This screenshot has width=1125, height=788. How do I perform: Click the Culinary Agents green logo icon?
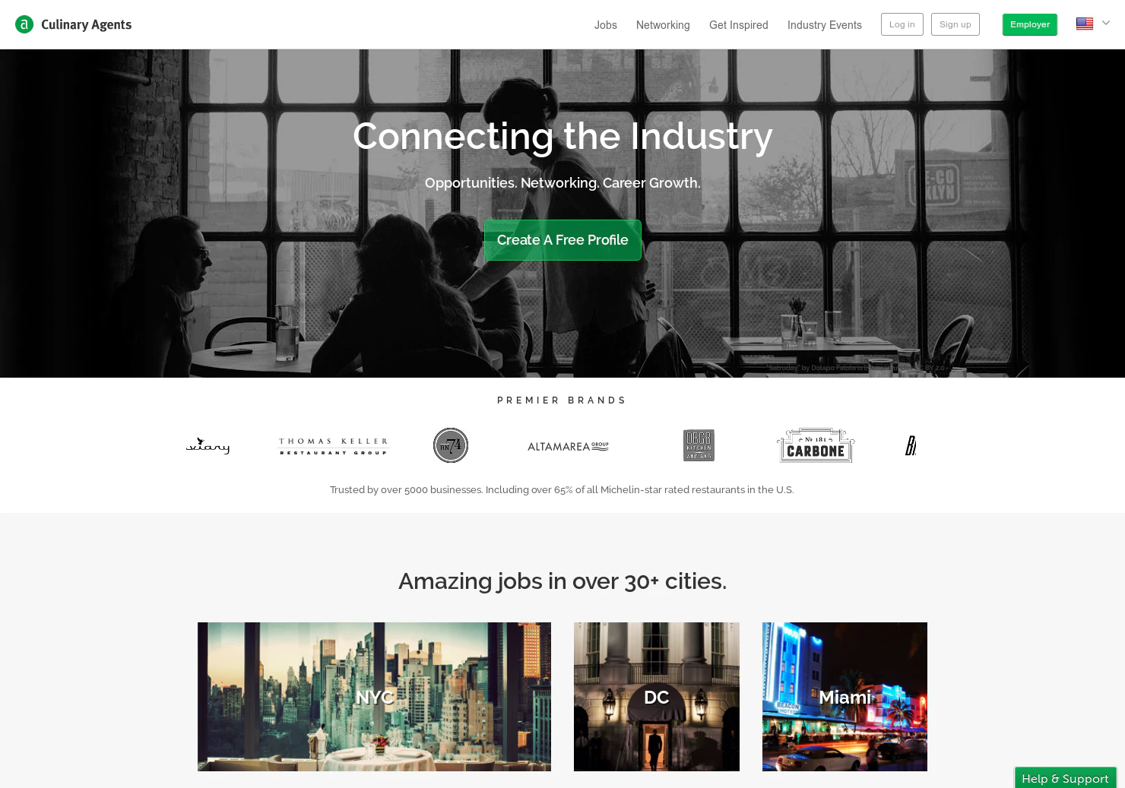24,24
